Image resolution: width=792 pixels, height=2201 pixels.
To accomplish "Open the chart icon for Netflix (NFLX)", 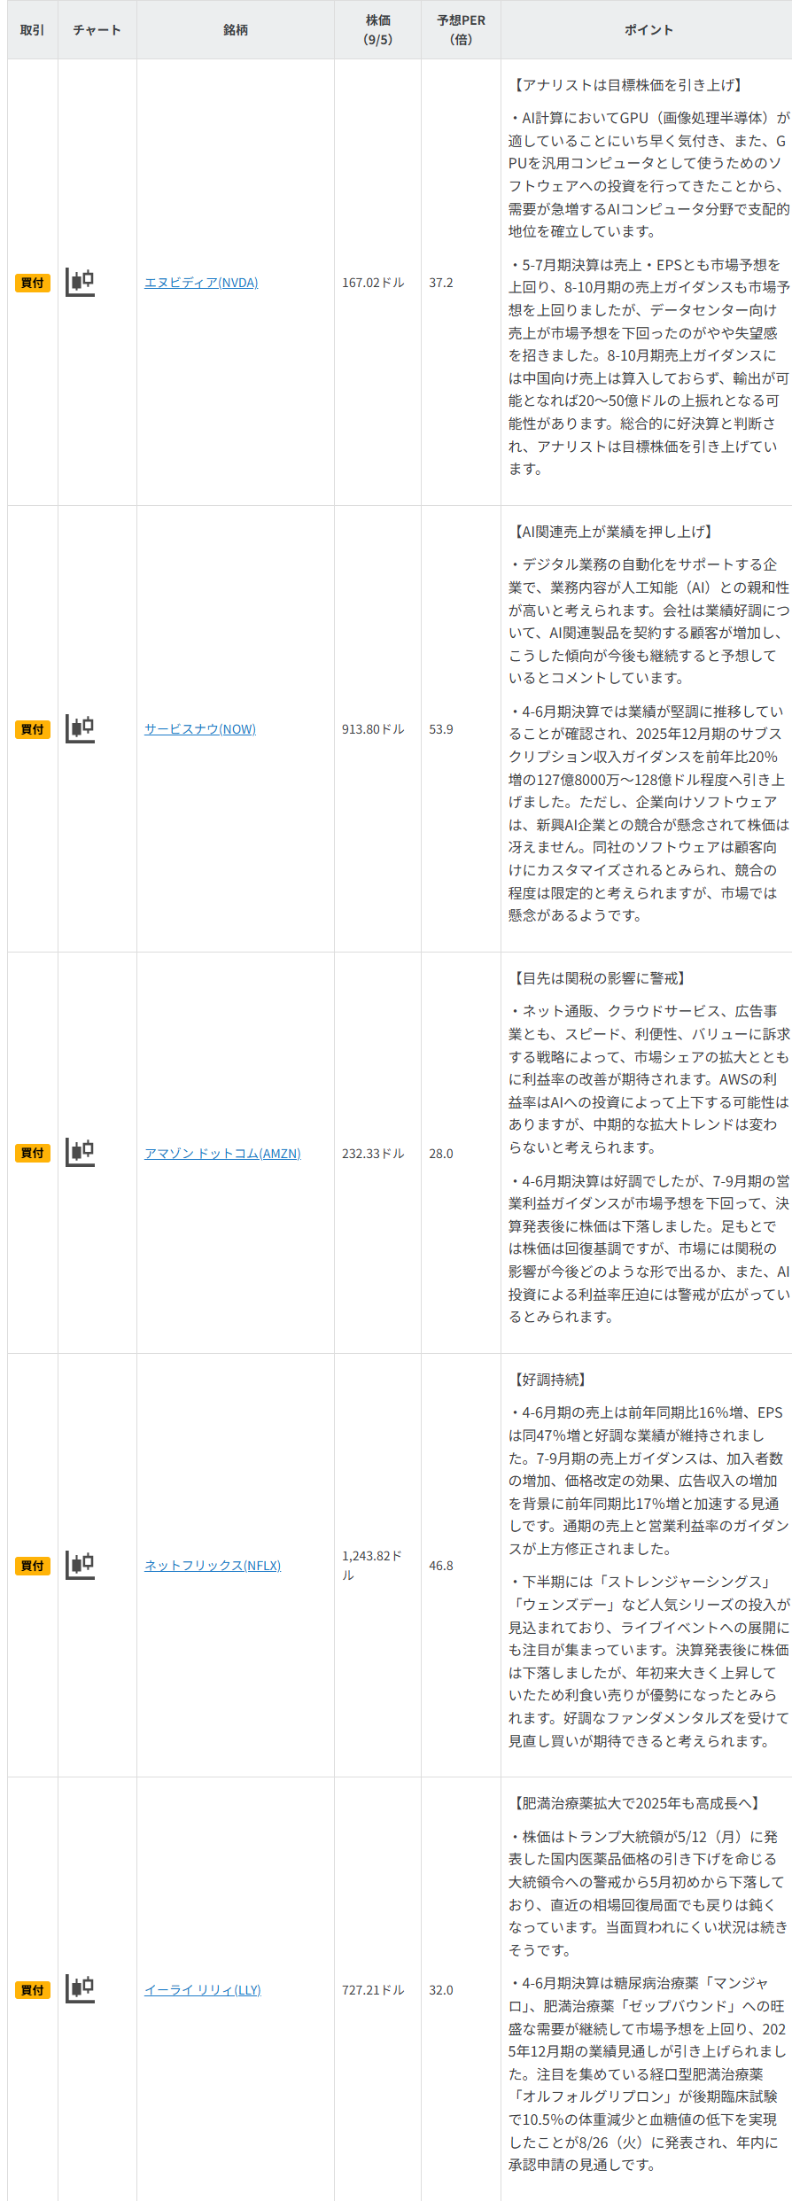I will pos(80,1565).
